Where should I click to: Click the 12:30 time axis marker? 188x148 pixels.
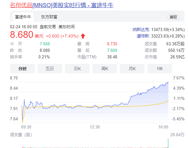pos(95,127)
